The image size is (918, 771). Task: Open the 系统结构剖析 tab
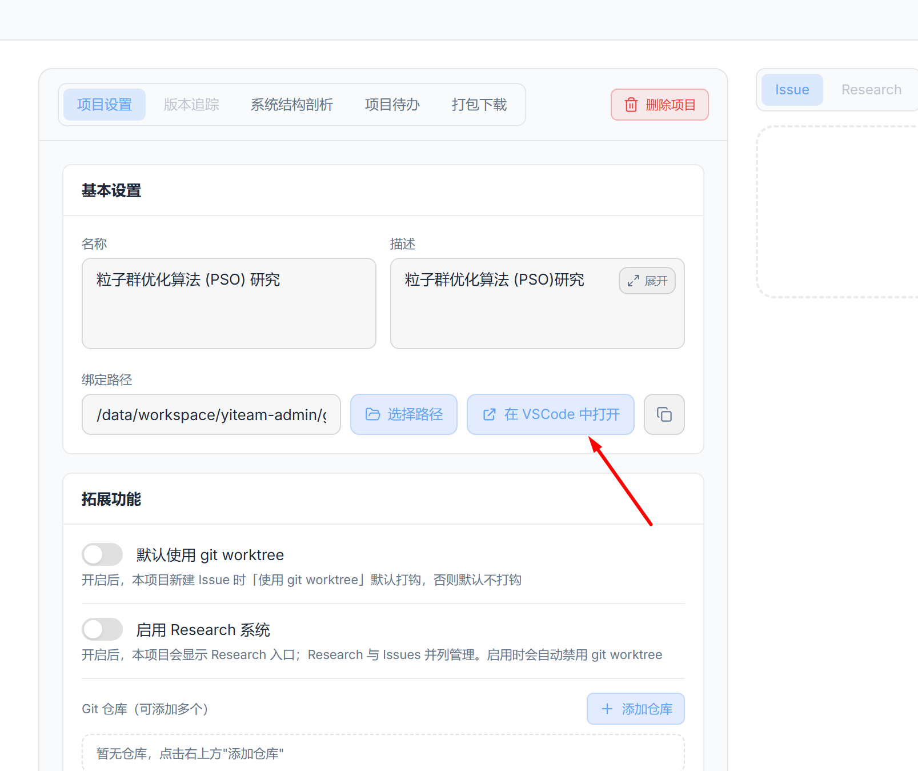pyautogui.click(x=292, y=105)
